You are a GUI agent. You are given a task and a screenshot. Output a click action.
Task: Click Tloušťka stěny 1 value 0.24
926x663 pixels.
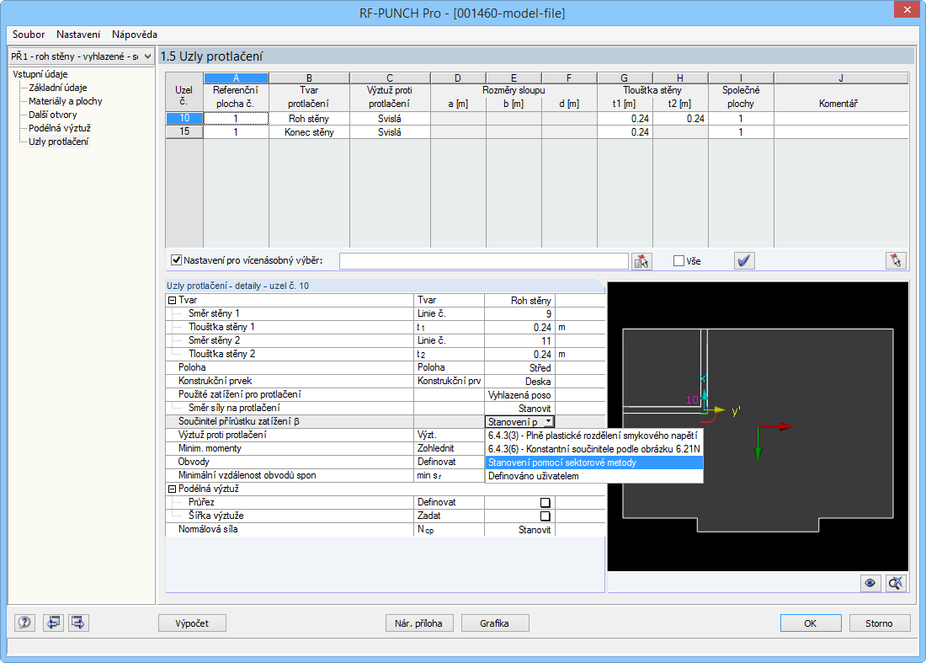tap(519, 328)
